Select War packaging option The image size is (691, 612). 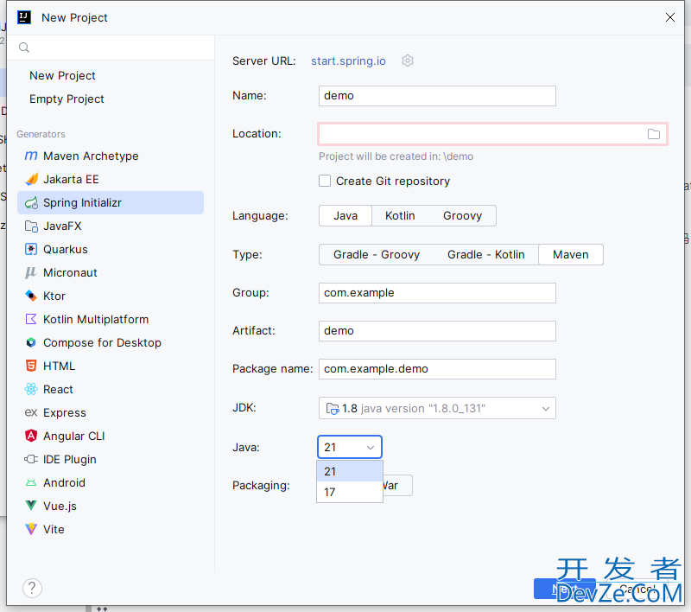tap(397, 486)
